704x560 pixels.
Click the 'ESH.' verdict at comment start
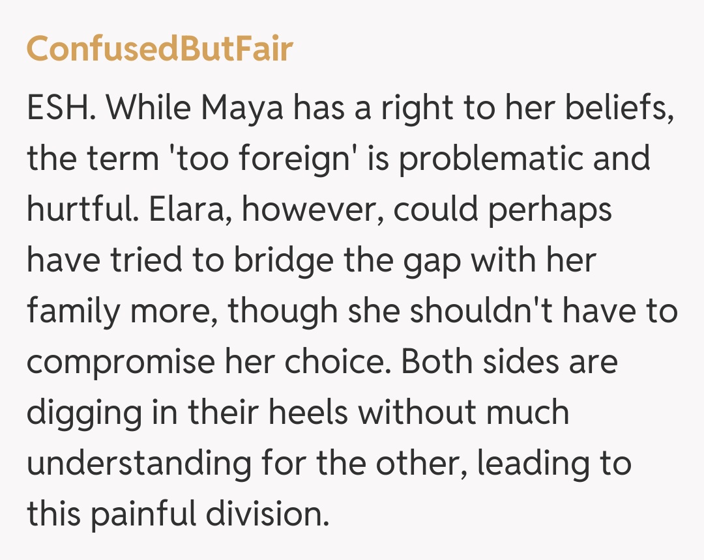pos(63,107)
